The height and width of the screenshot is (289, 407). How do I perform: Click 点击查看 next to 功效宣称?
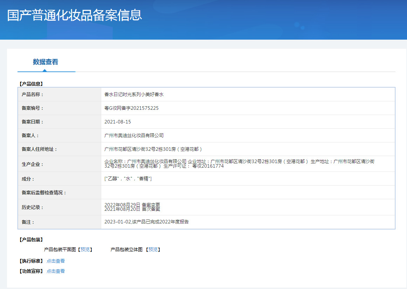56,271
